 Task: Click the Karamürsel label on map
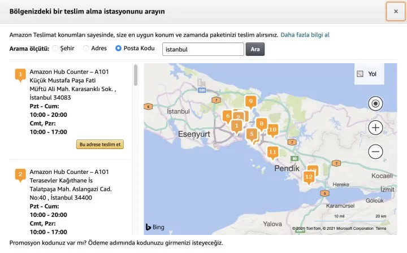pos(340,206)
